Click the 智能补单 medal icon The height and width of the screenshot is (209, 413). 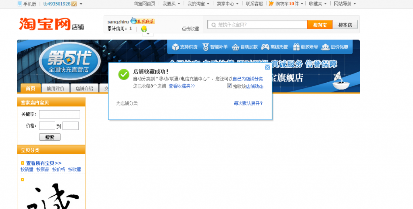[x=206, y=47]
